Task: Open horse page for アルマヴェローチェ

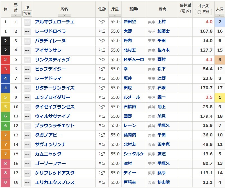Action: click(55, 22)
